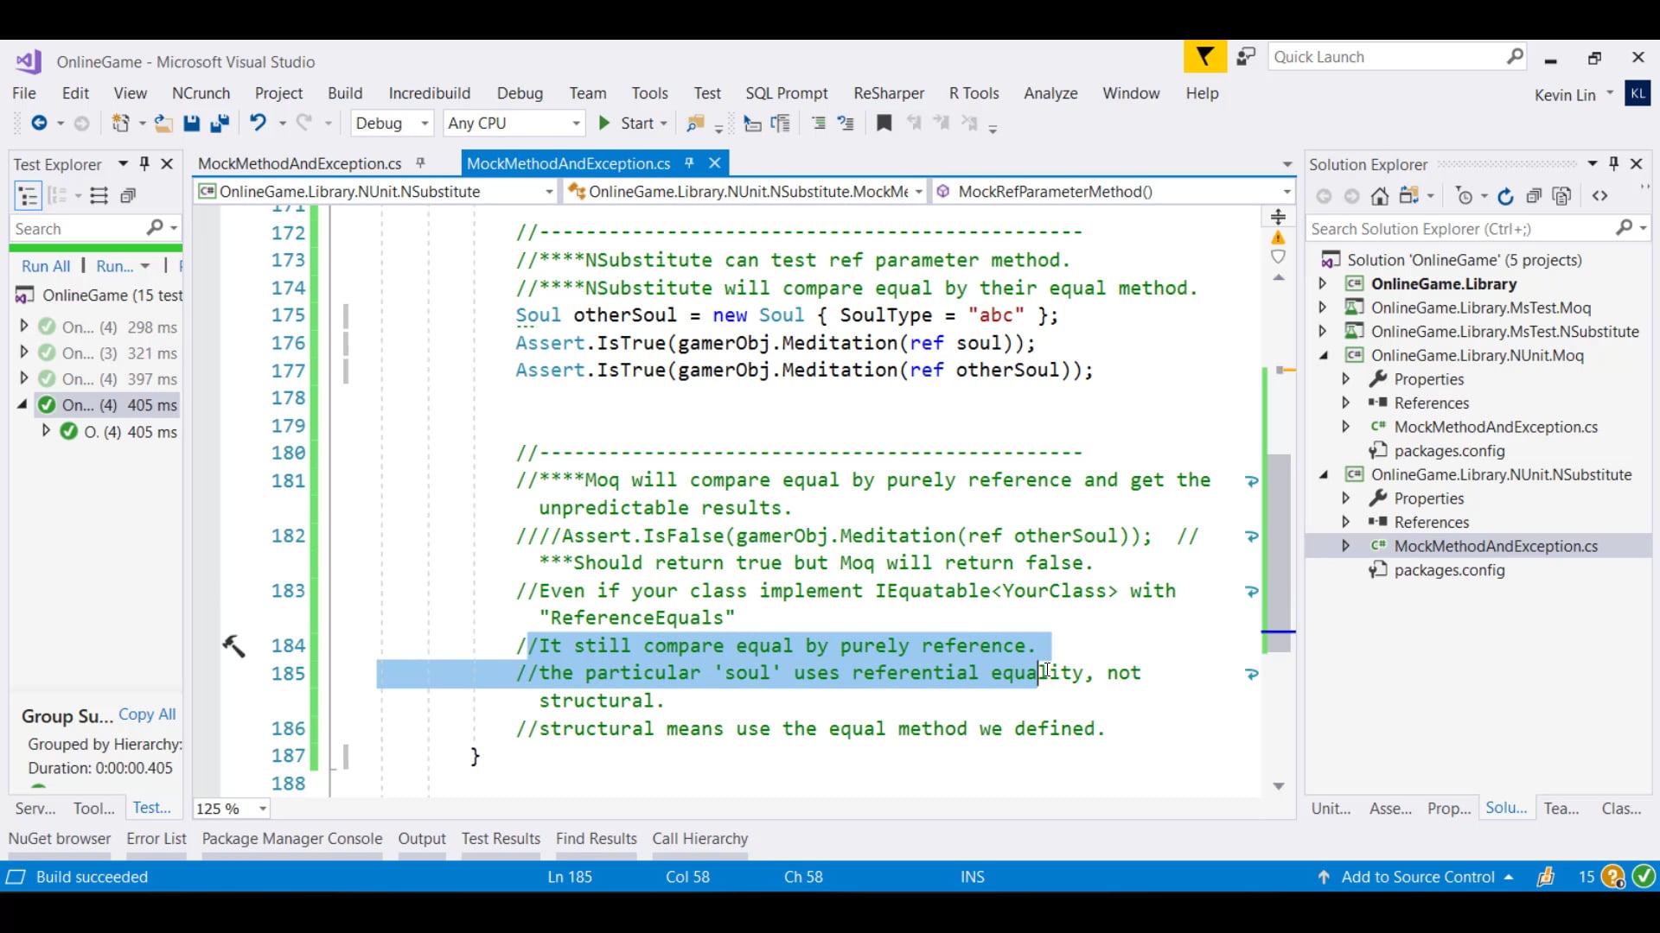Image resolution: width=1660 pixels, height=933 pixels.
Task: Click Solution Explorer Home icon
Action: (1380, 197)
